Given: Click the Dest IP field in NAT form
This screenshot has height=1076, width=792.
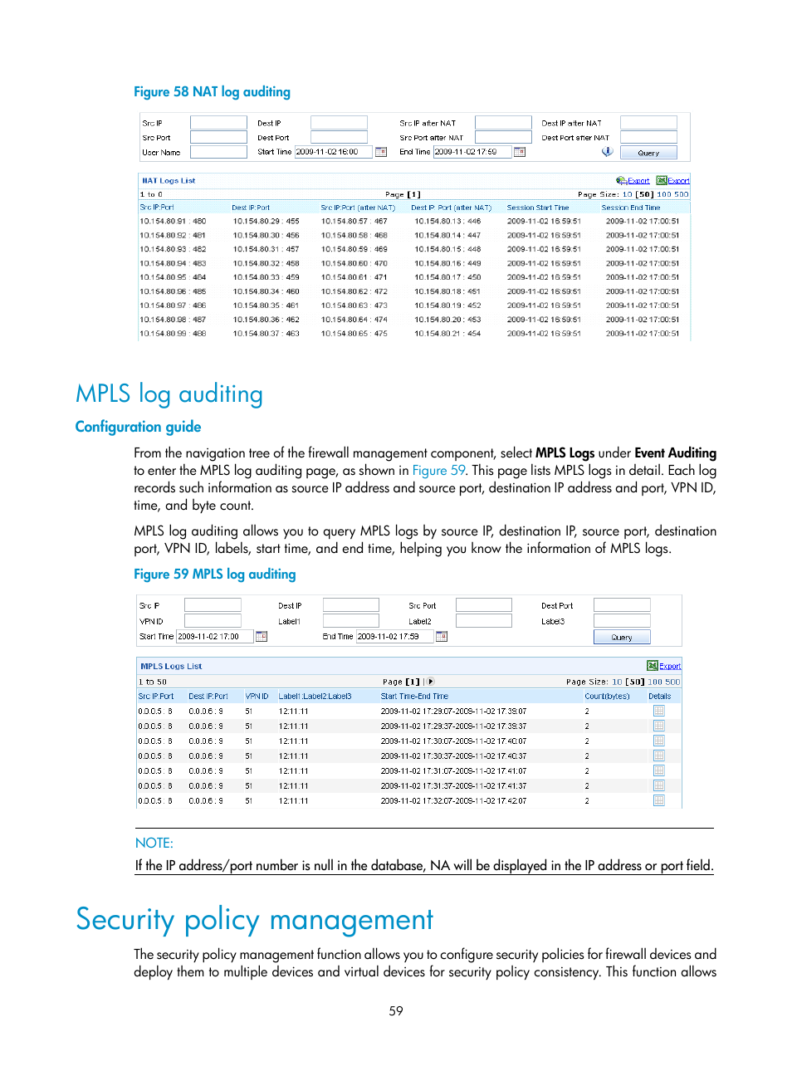Looking at the screenshot, I should point(339,123).
